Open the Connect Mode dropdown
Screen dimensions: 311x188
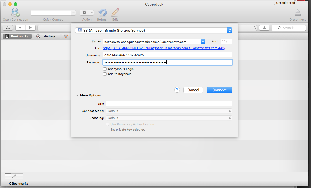point(169,111)
